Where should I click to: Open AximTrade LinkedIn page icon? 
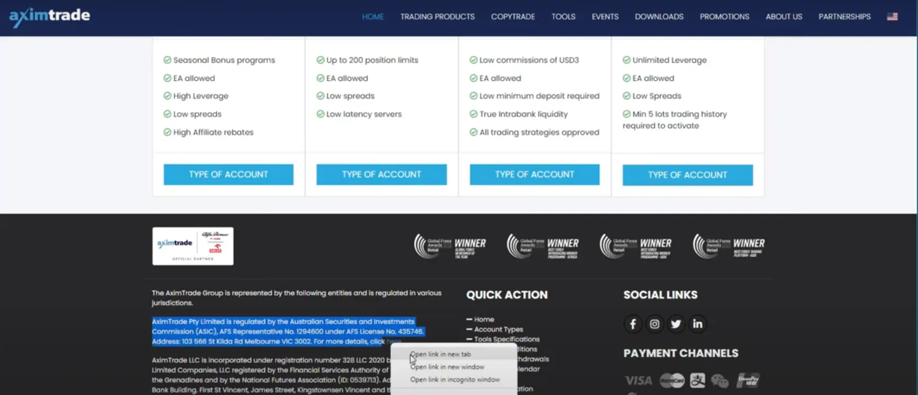point(697,324)
